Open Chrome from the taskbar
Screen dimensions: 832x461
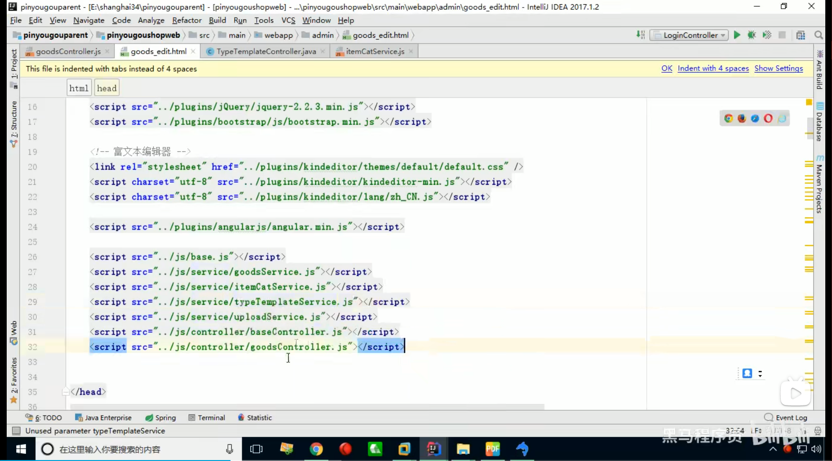(x=316, y=449)
